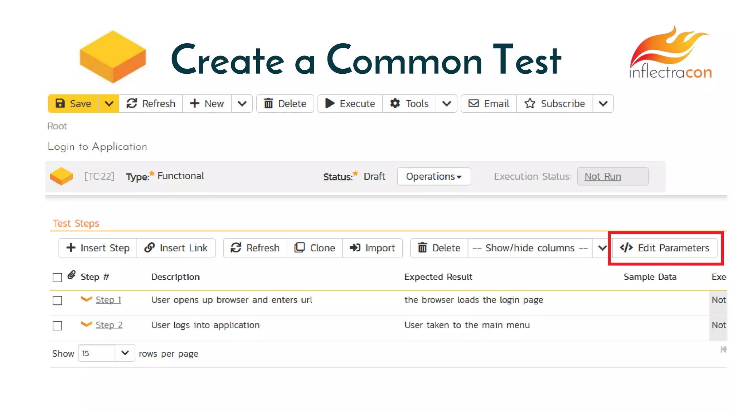This screenshot has height=412, width=733.
Task: Click the Login to Application title
Action: [97, 147]
